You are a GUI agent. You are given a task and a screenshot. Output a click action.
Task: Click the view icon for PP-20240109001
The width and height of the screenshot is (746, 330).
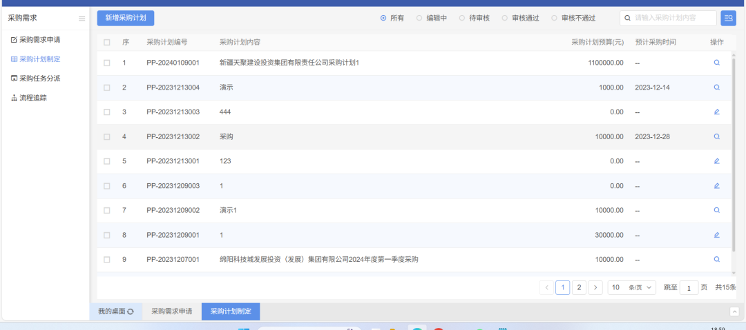point(716,63)
